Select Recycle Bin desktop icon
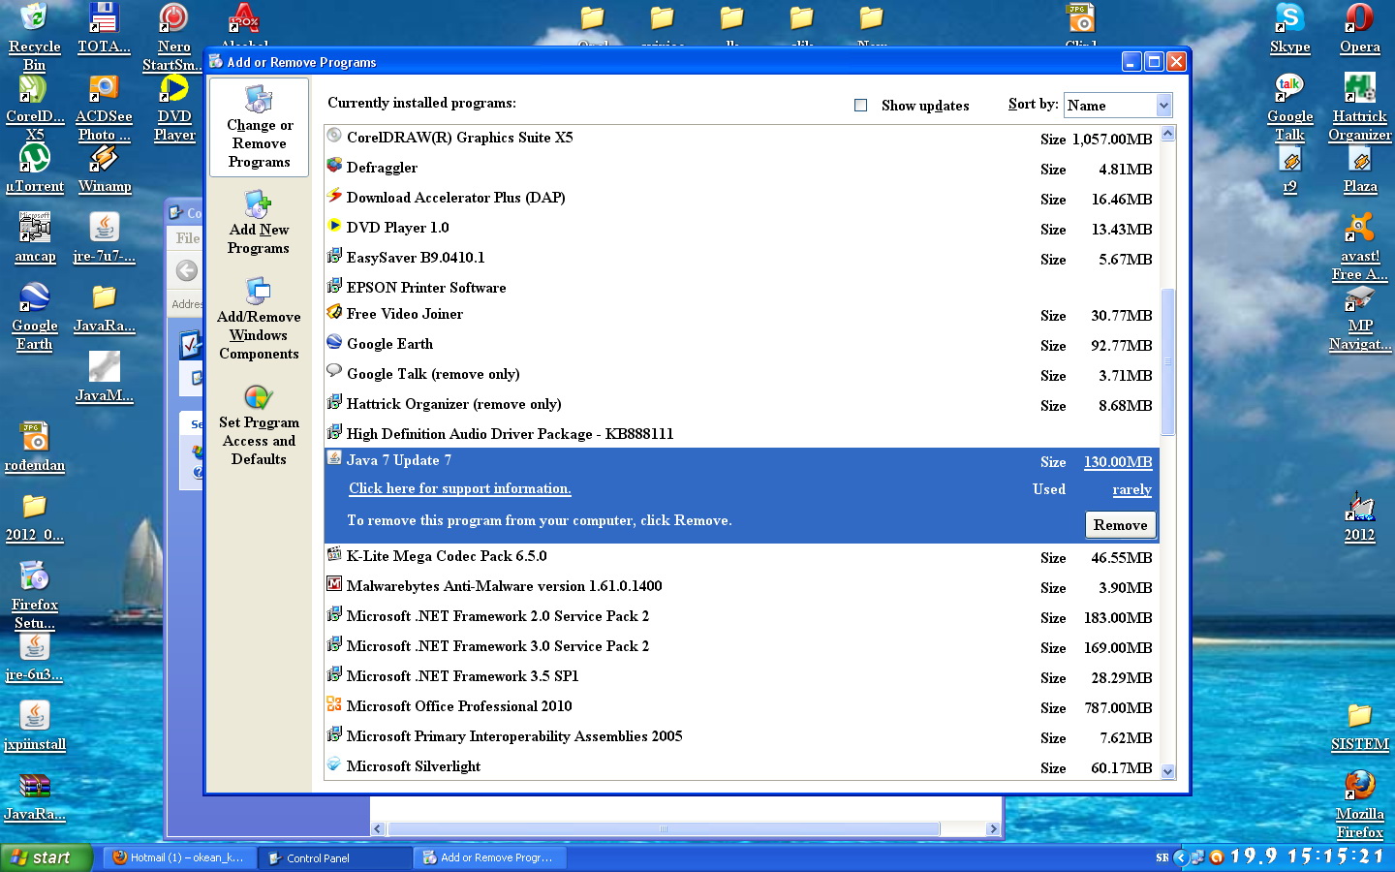 click(x=34, y=37)
